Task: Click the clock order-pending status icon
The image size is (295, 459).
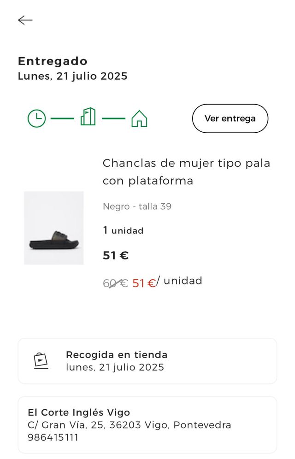Action: tap(36, 118)
